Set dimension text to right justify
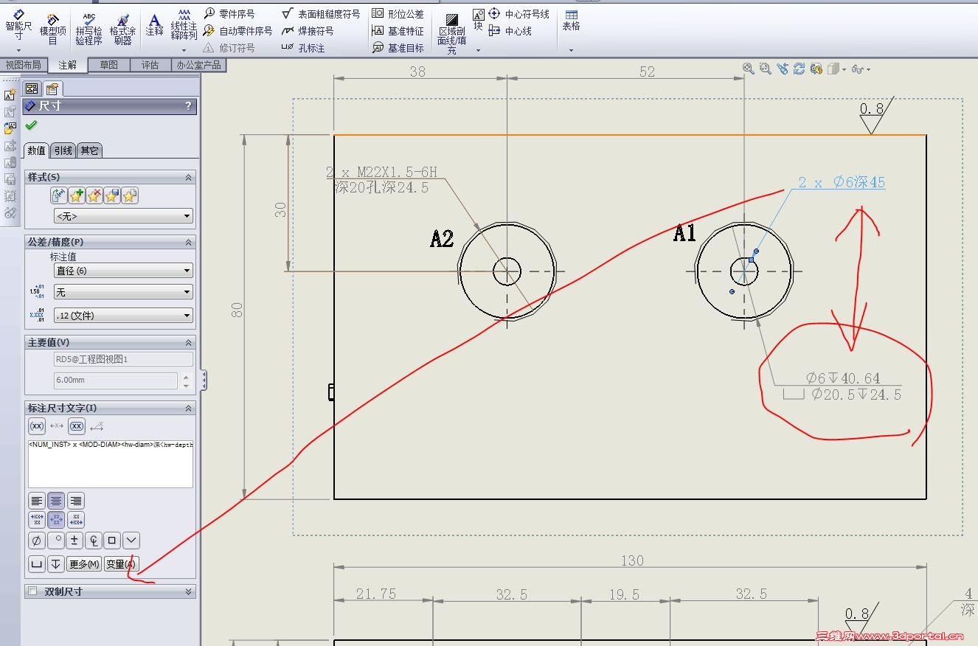978x646 pixels. [76, 501]
